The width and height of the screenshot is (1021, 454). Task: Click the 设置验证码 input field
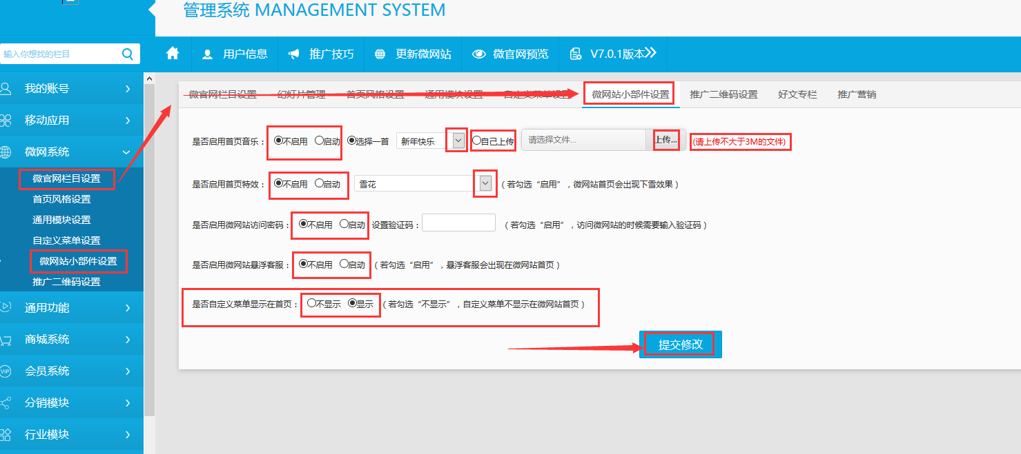(x=458, y=223)
